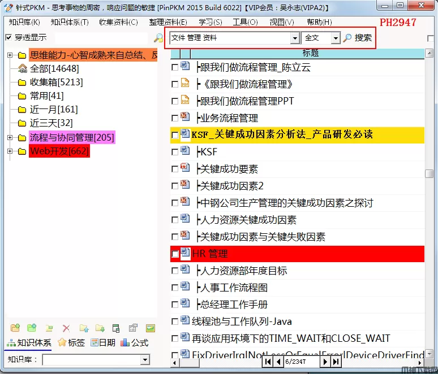Viewport: 438px width, 374px height.
Task: Open the 全文 search scope dropdown
Action: 336,38
